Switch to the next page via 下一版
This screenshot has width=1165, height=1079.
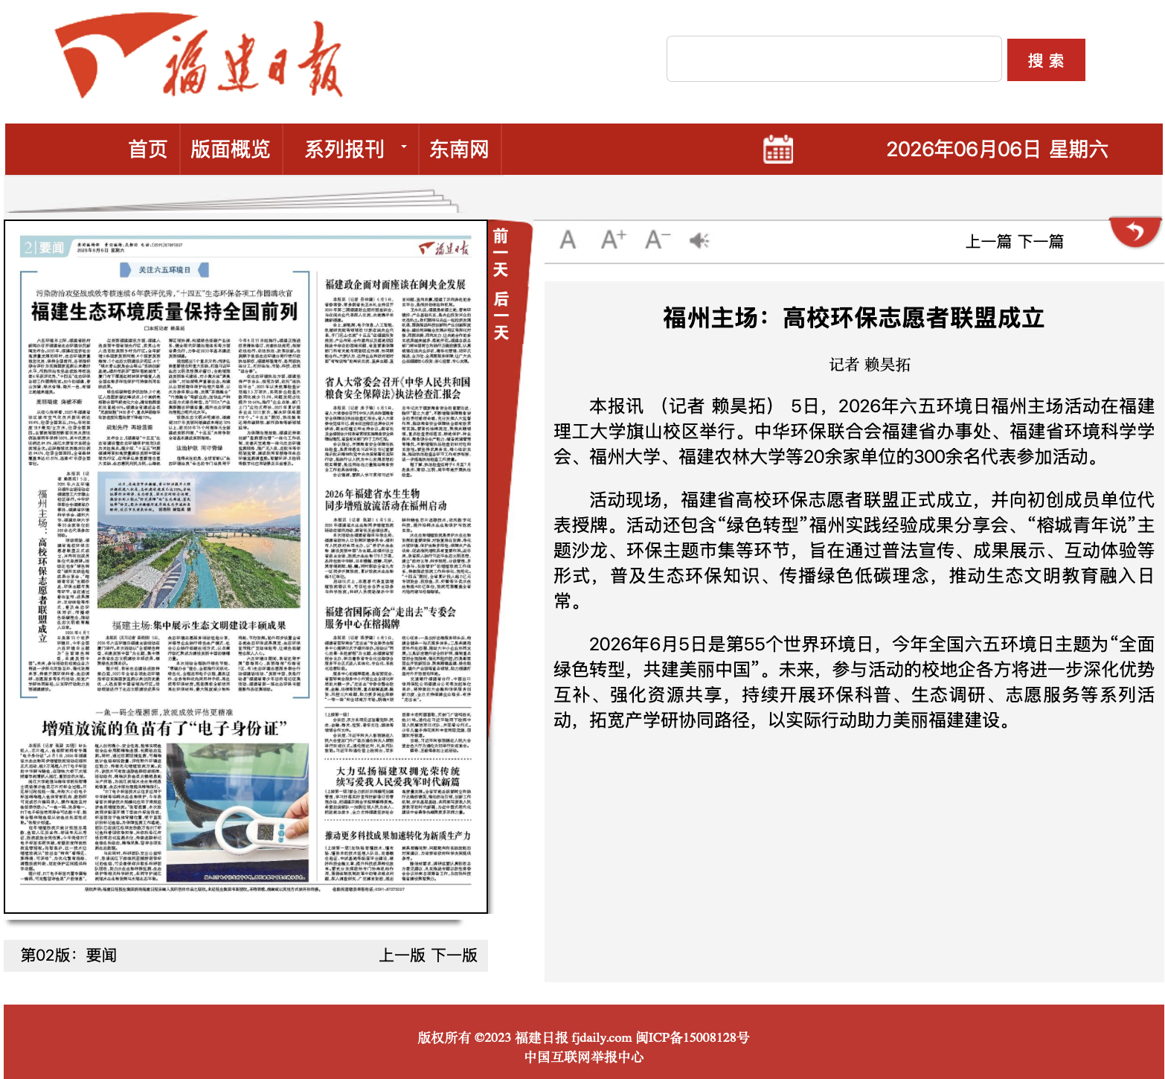point(455,955)
